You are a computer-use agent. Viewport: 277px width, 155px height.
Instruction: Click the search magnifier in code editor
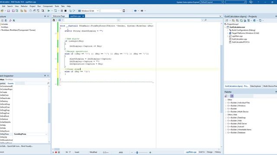(x=206, y=20)
